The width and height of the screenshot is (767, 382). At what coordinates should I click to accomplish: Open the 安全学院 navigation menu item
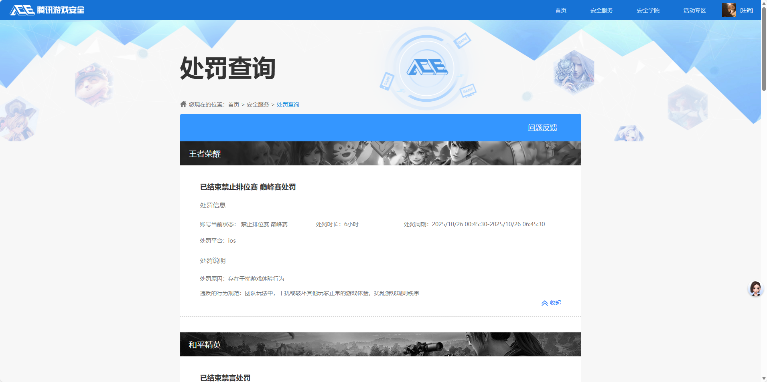(648, 10)
